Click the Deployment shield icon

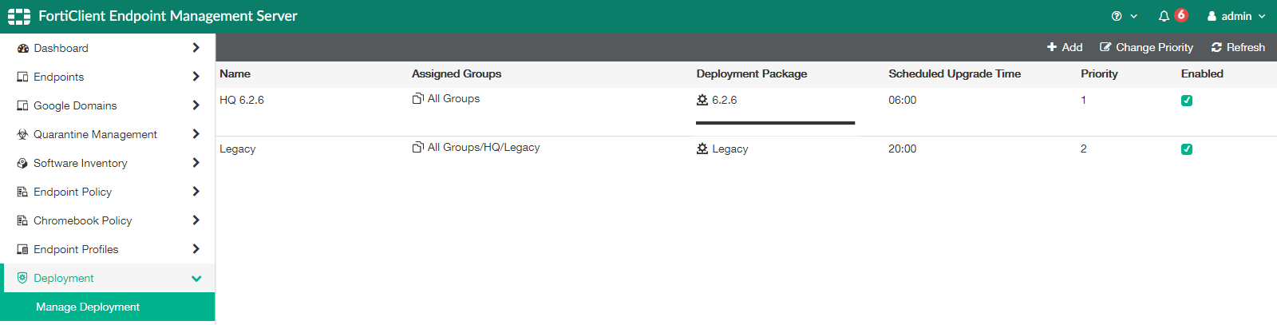pyautogui.click(x=22, y=278)
